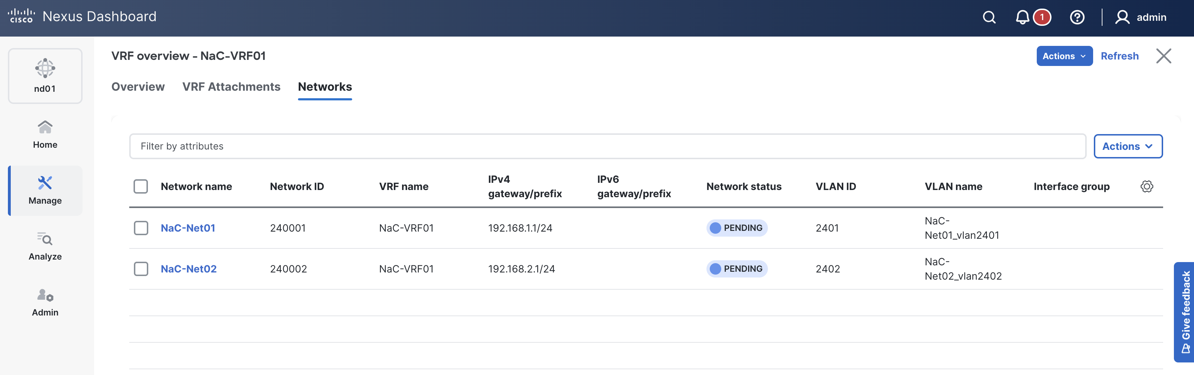Toggle the select-all networks checkbox

click(141, 186)
